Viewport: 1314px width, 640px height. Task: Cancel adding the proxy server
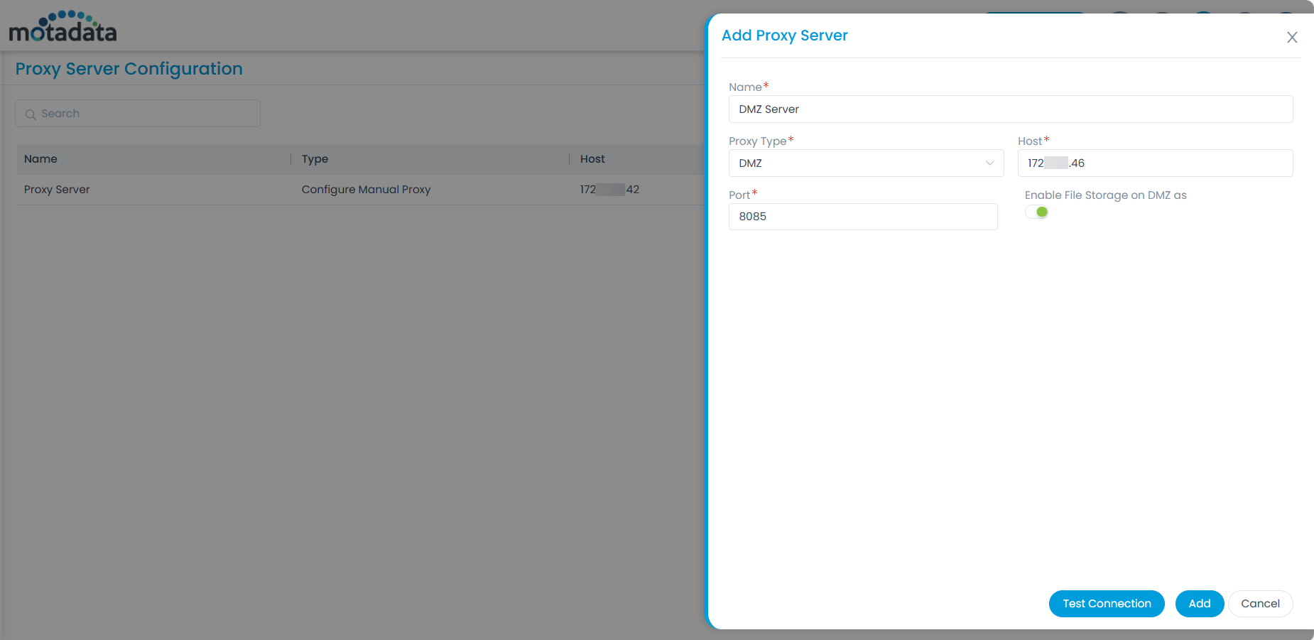click(1260, 604)
